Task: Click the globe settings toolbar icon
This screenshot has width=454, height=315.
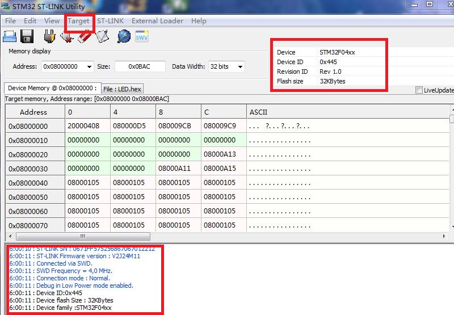Action: (x=124, y=37)
